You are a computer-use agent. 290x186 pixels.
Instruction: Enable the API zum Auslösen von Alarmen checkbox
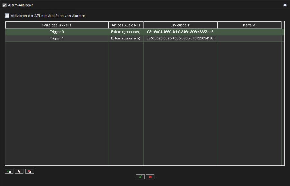pos(6,15)
